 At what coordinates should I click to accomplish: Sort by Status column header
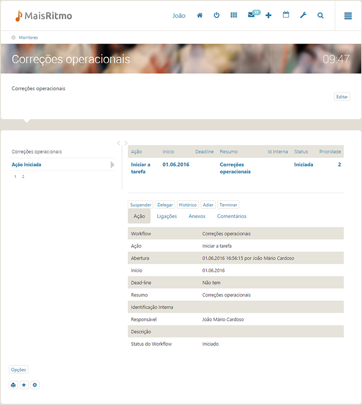[301, 151]
